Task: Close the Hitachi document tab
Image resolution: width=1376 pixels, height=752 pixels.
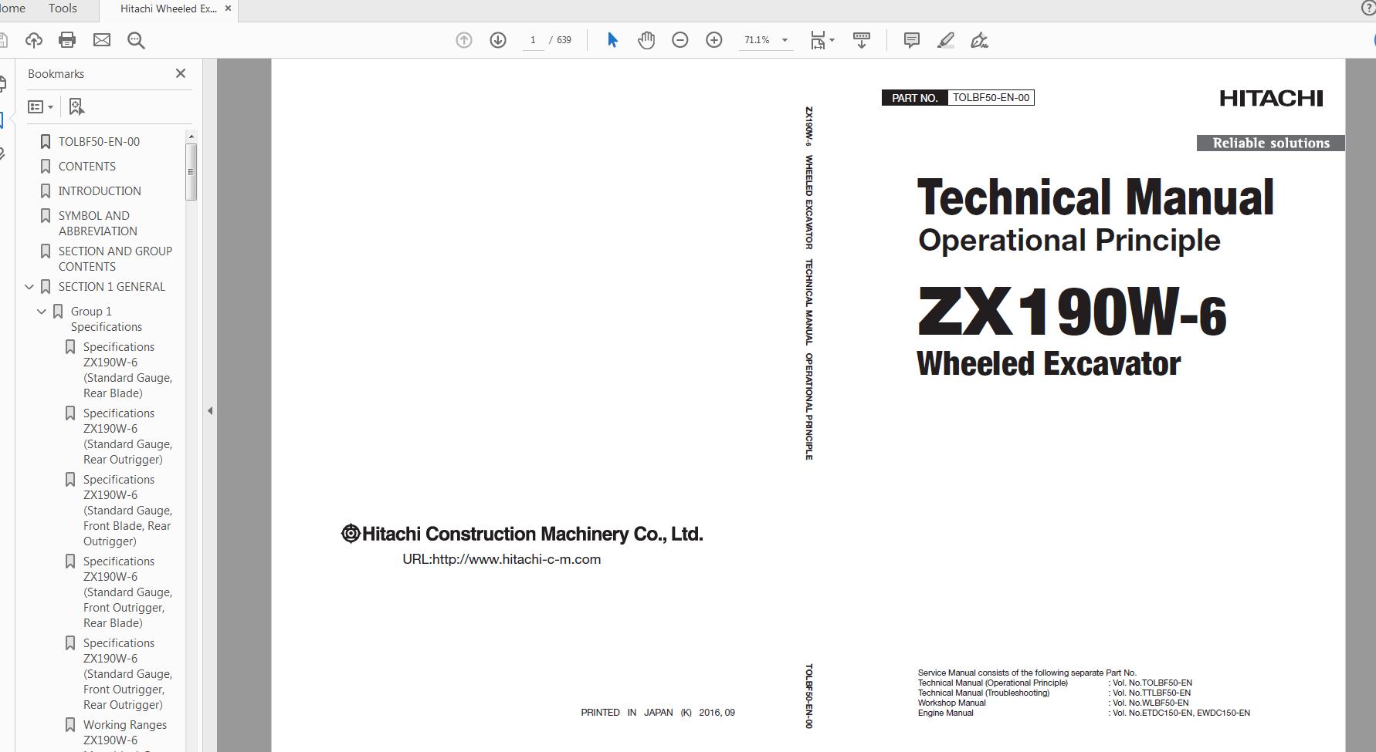Action: click(x=228, y=8)
